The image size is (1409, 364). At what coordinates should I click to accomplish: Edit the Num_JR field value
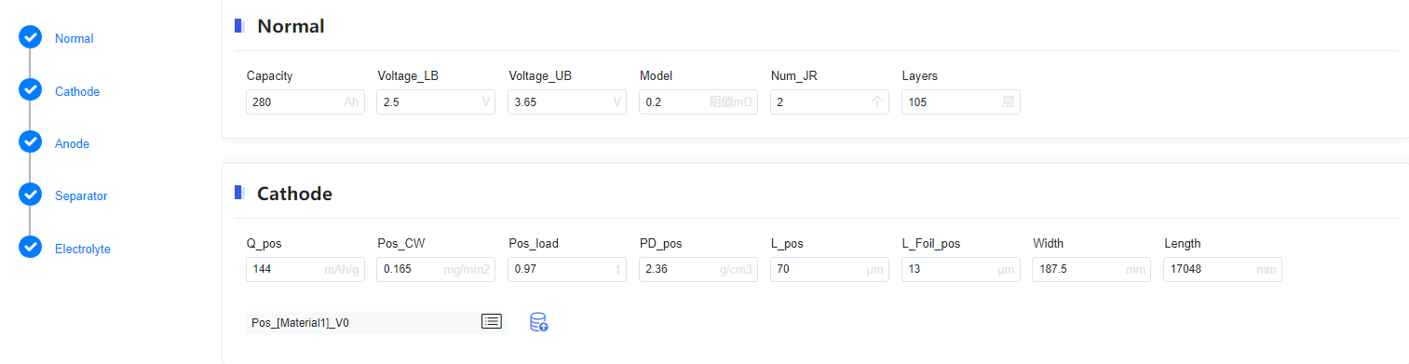(830, 102)
